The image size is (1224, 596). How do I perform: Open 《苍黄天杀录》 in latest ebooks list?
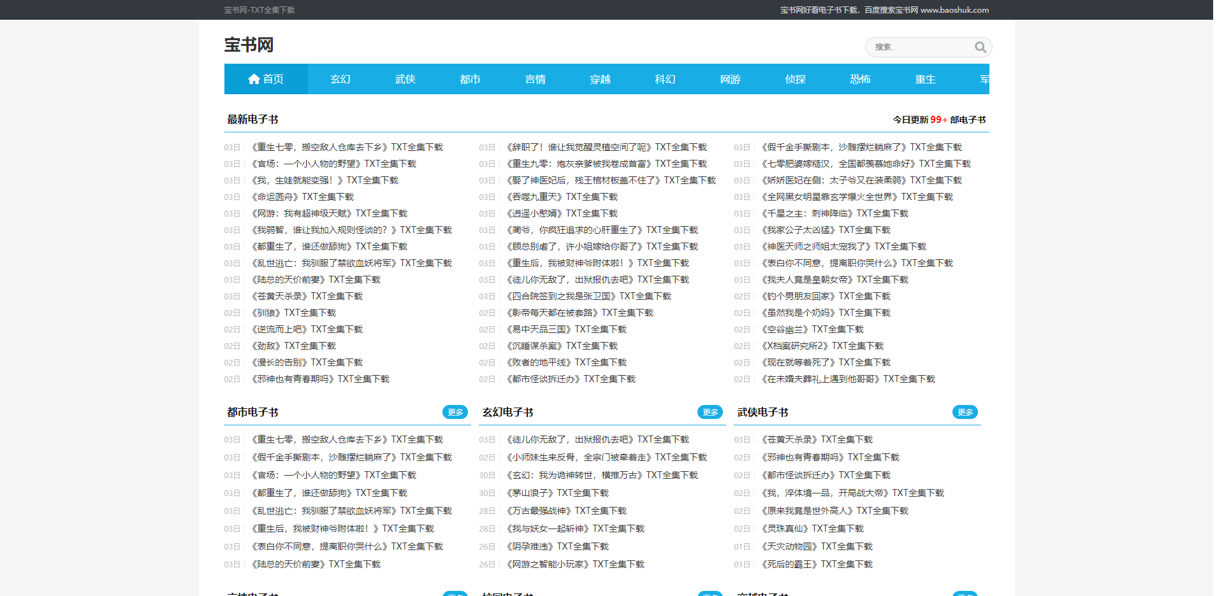(x=305, y=296)
